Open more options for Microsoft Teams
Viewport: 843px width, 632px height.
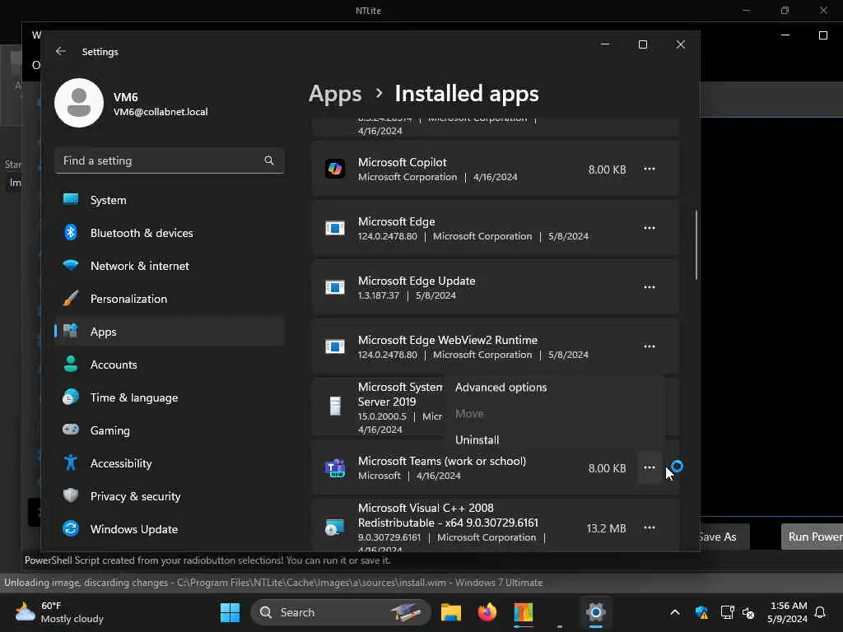click(650, 467)
